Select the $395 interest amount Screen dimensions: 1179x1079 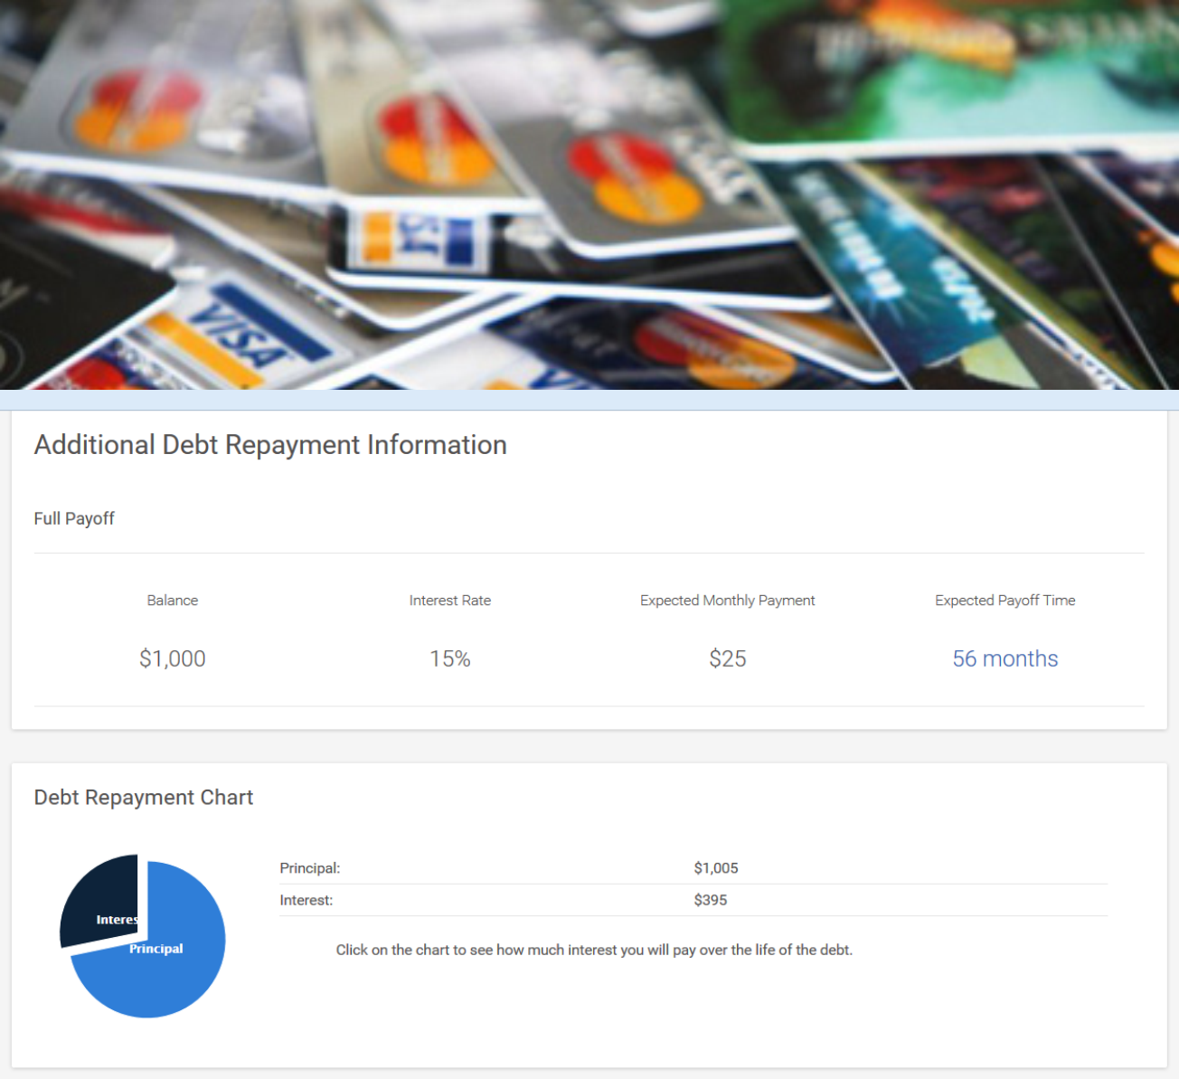point(711,900)
